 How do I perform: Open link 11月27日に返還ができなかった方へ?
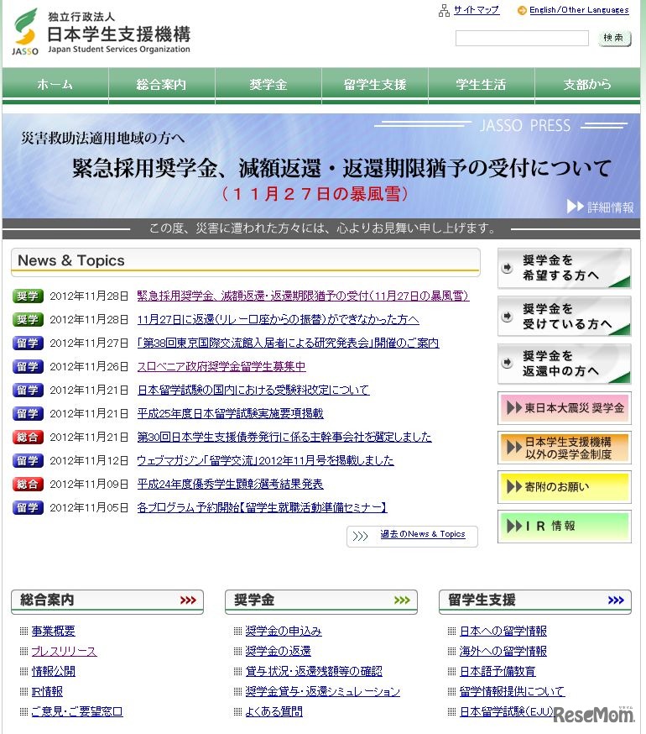coord(278,319)
